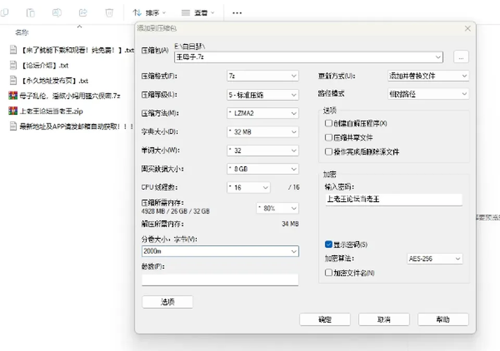Viewport: 500px width, 351px height.
Task: Open the 单词大小 dropdown showing 32
Action: pyautogui.click(x=262, y=150)
